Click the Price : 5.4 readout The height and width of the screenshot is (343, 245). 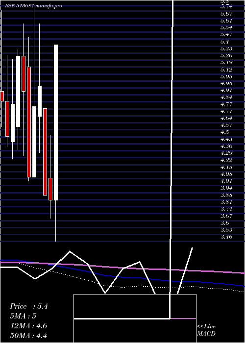(x=29, y=306)
